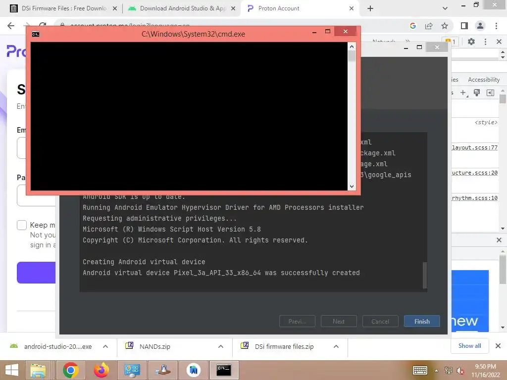Switch to Android Studio taskbar icon
Viewport: 507px width, 380px height.
click(194, 370)
